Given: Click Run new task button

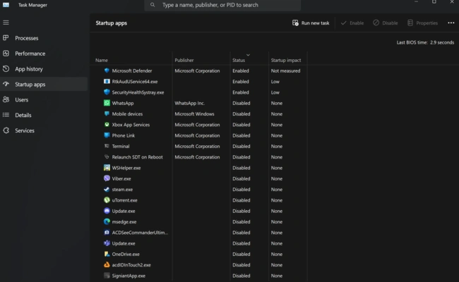Looking at the screenshot, I should click(311, 23).
